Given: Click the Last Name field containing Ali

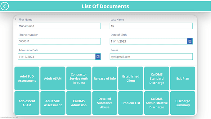Looking at the screenshot, I should click(151, 26).
